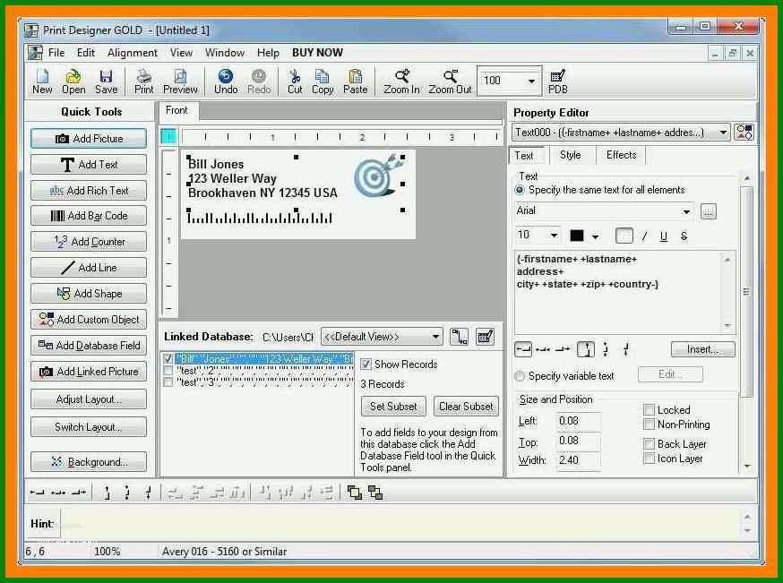Click the Width value input field
The width and height of the screenshot is (783, 583).
pos(578,460)
